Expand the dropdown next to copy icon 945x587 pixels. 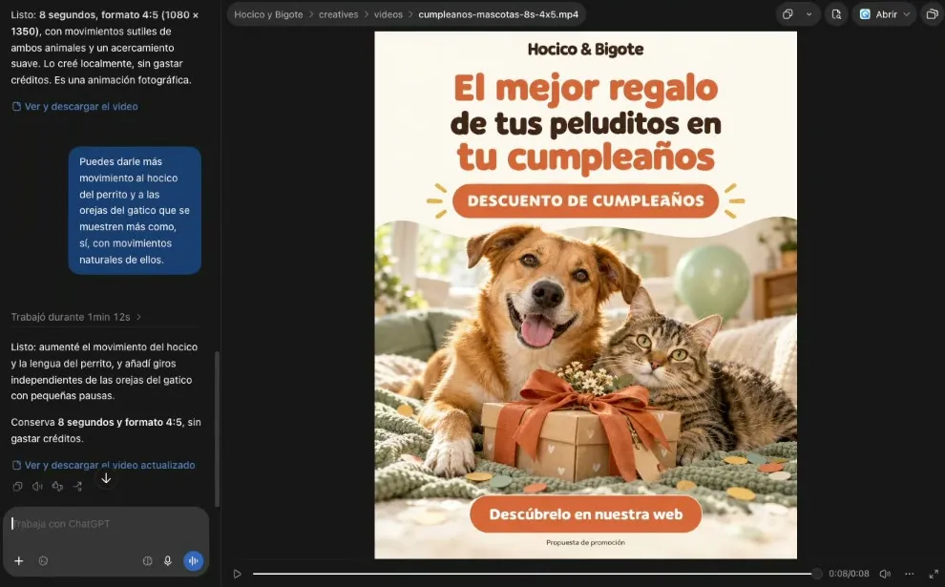[x=808, y=14]
